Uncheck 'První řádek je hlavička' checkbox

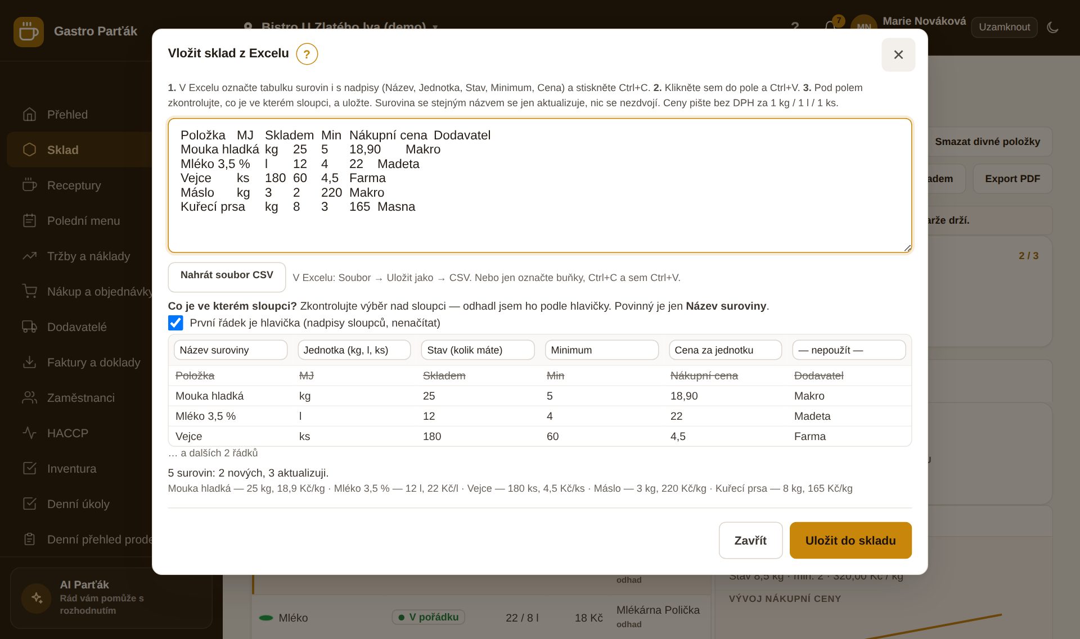[x=175, y=323]
